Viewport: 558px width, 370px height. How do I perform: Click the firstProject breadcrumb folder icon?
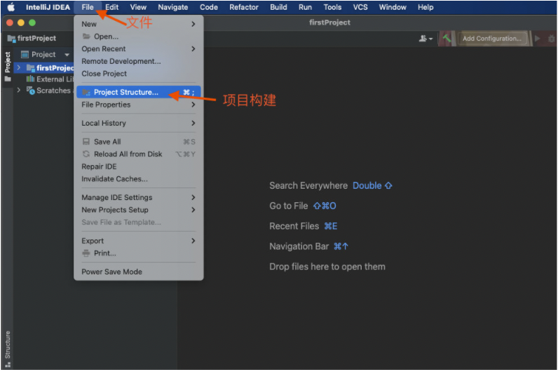[x=11, y=38]
